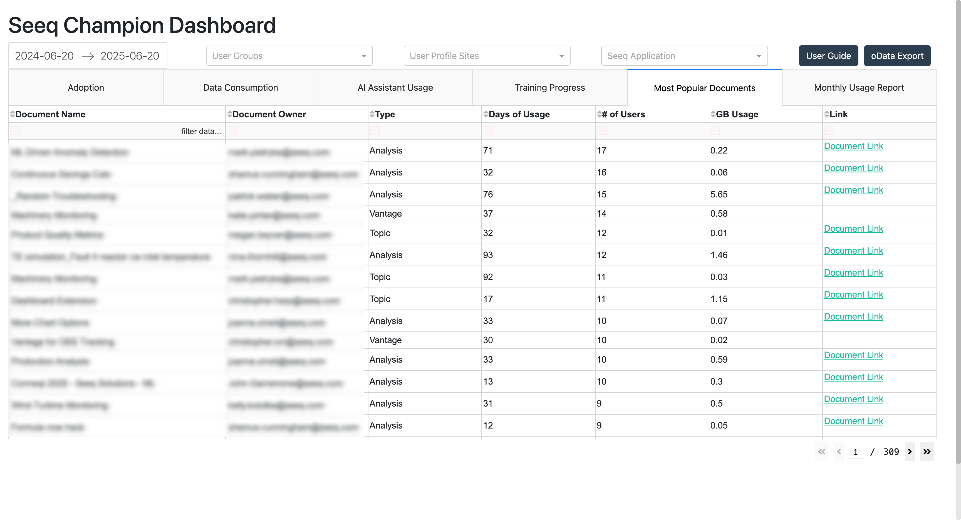
Task: Click the Seeq Champion Dashboard title
Action: pyautogui.click(x=142, y=25)
